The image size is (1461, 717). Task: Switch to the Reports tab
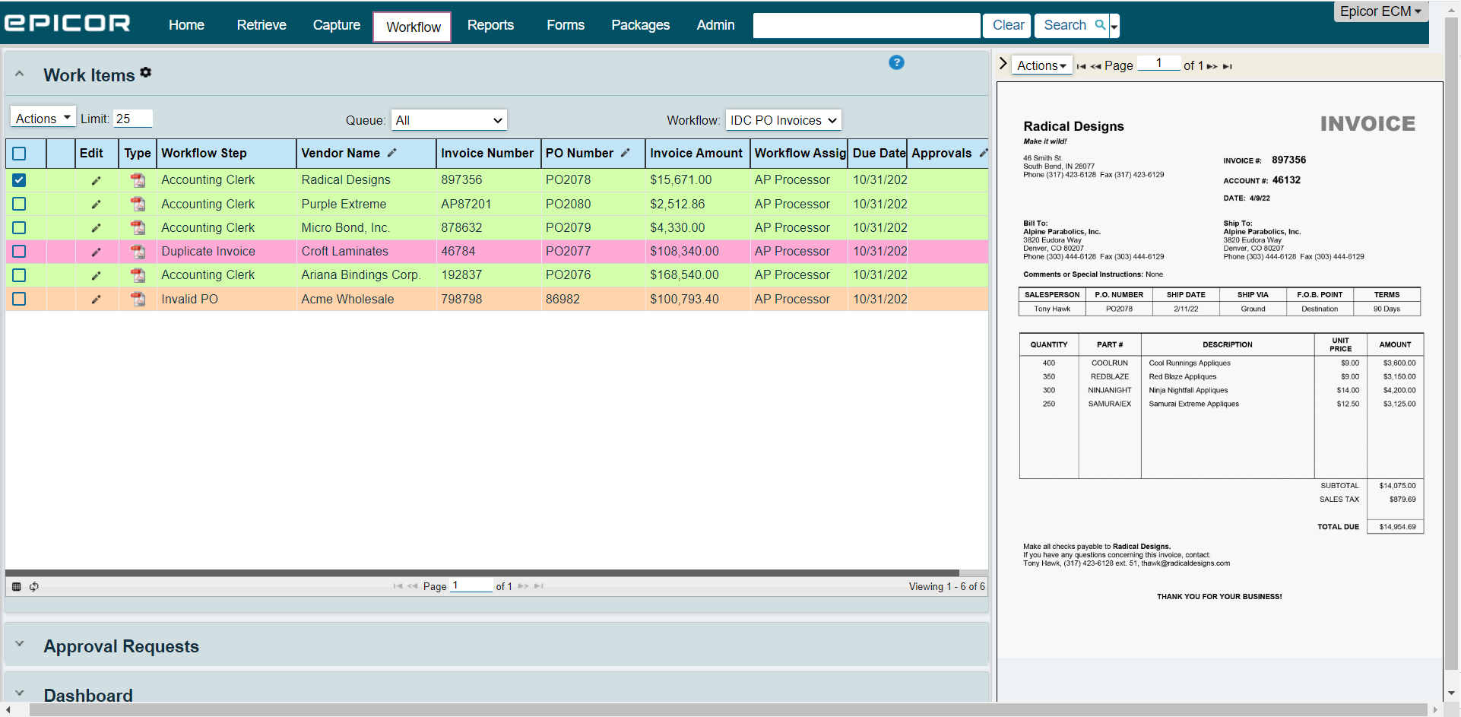[490, 24]
